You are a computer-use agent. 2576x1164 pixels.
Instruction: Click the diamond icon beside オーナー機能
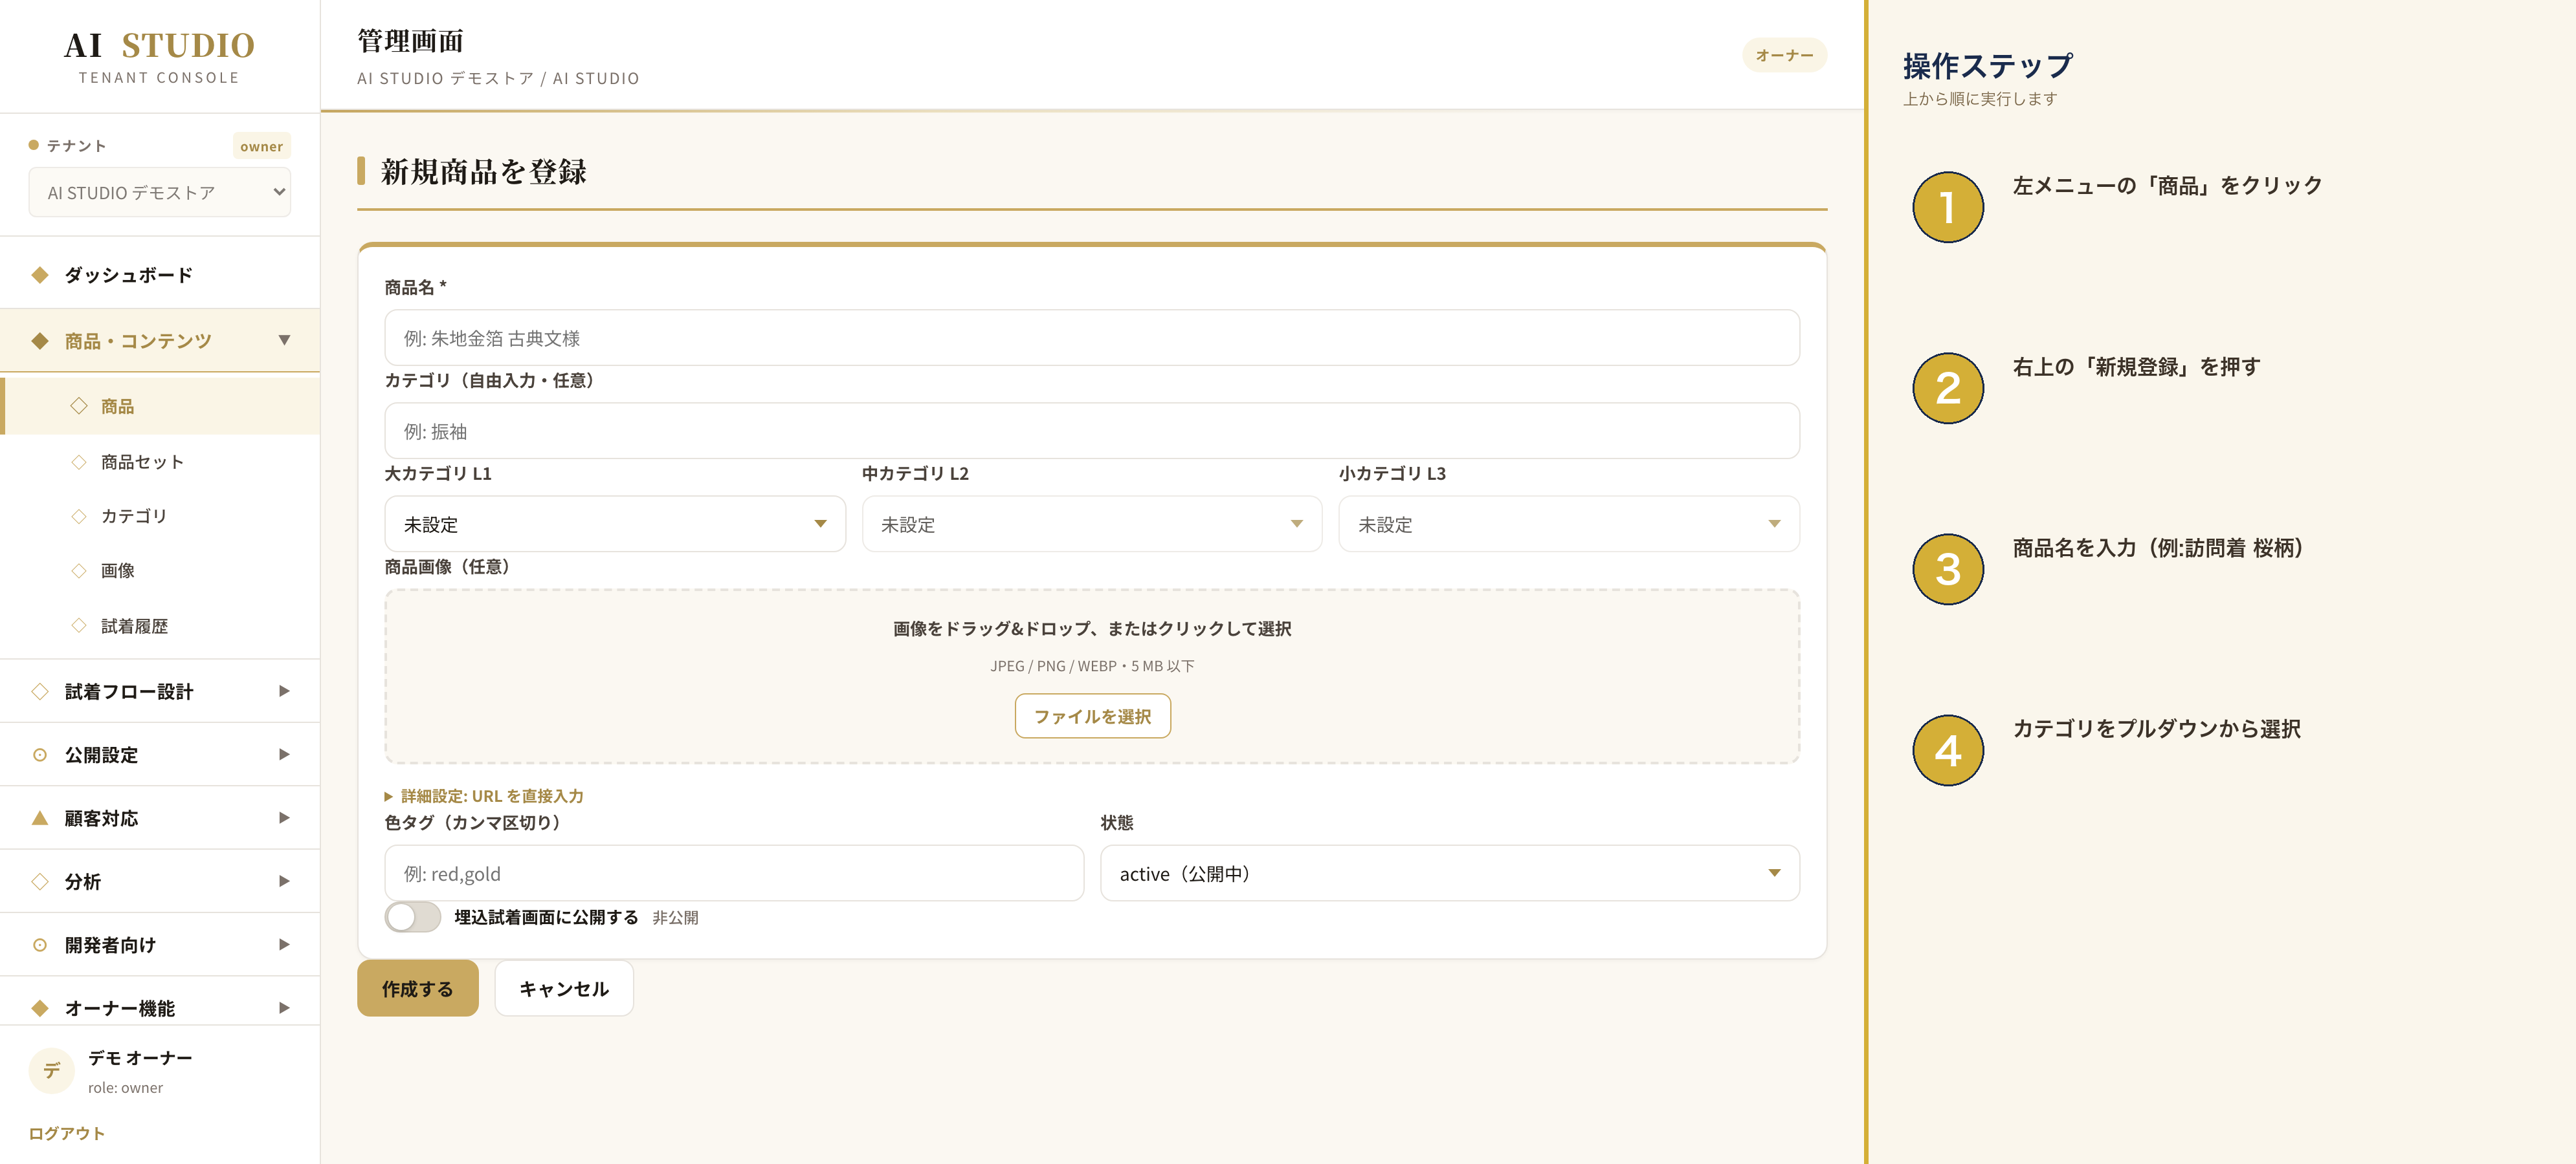(x=40, y=1008)
